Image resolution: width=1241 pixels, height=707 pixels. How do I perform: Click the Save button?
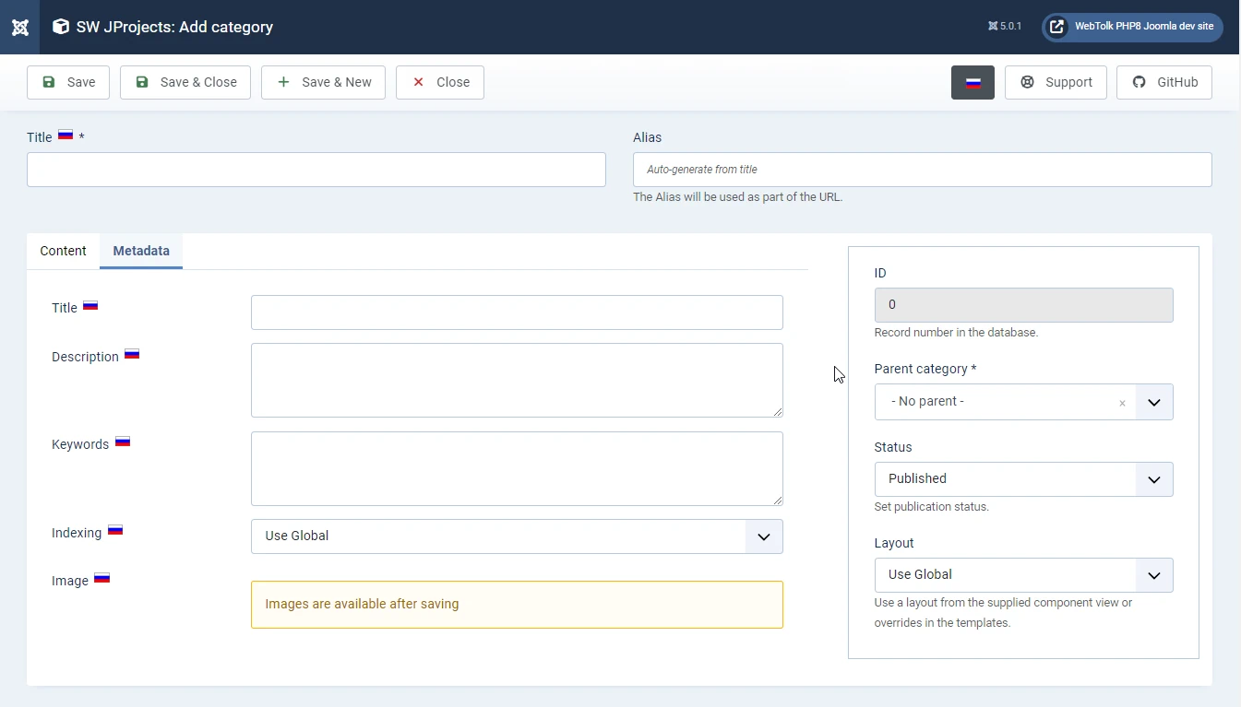click(68, 82)
